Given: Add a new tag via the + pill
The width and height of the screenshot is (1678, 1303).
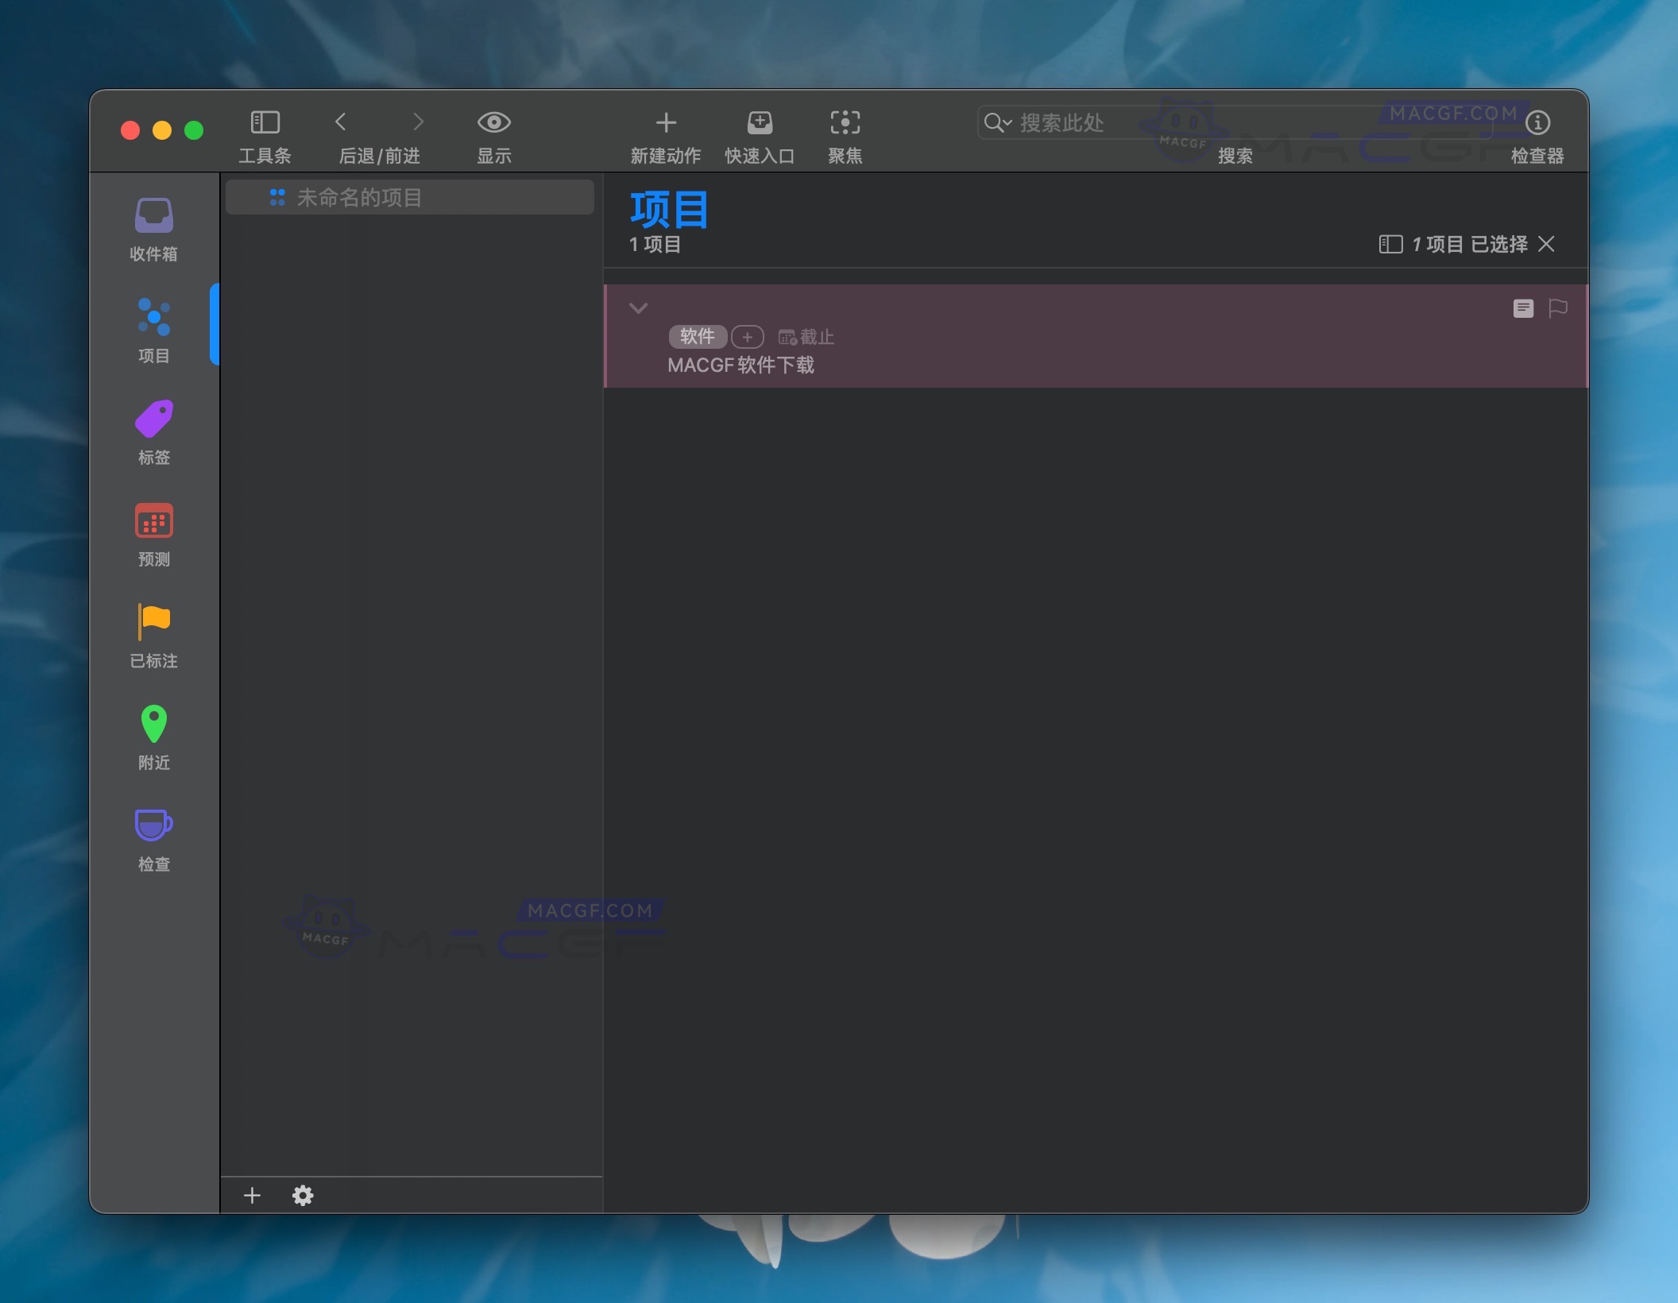Looking at the screenshot, I should click(748, 337).
